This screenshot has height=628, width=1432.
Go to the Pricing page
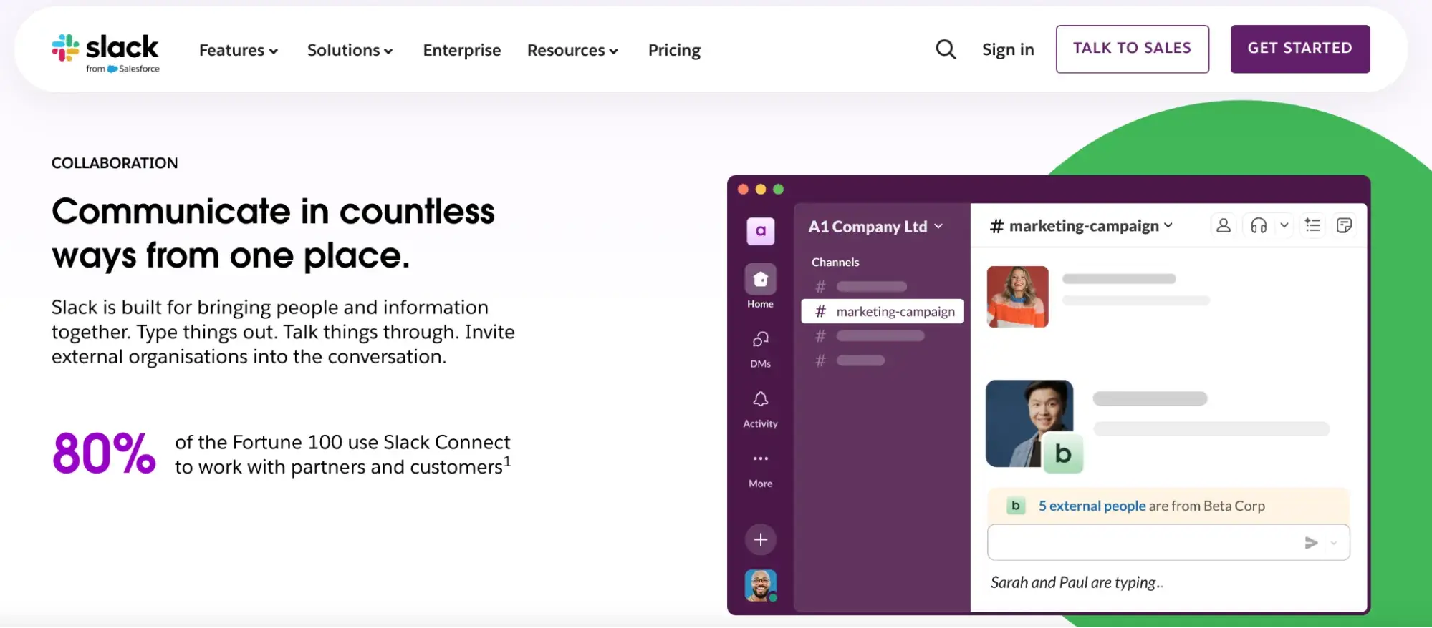(x=674, y=50)
